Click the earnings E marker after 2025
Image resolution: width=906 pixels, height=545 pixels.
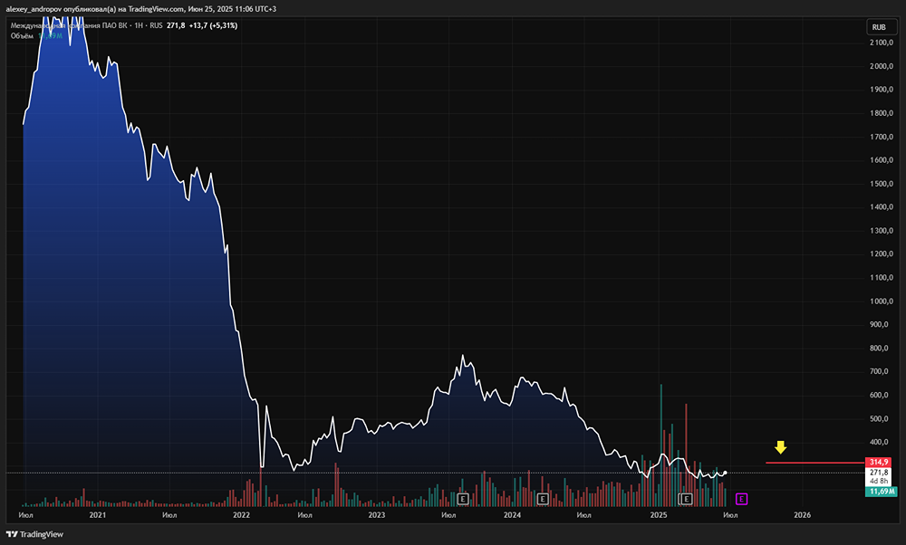tap(685, 499)
